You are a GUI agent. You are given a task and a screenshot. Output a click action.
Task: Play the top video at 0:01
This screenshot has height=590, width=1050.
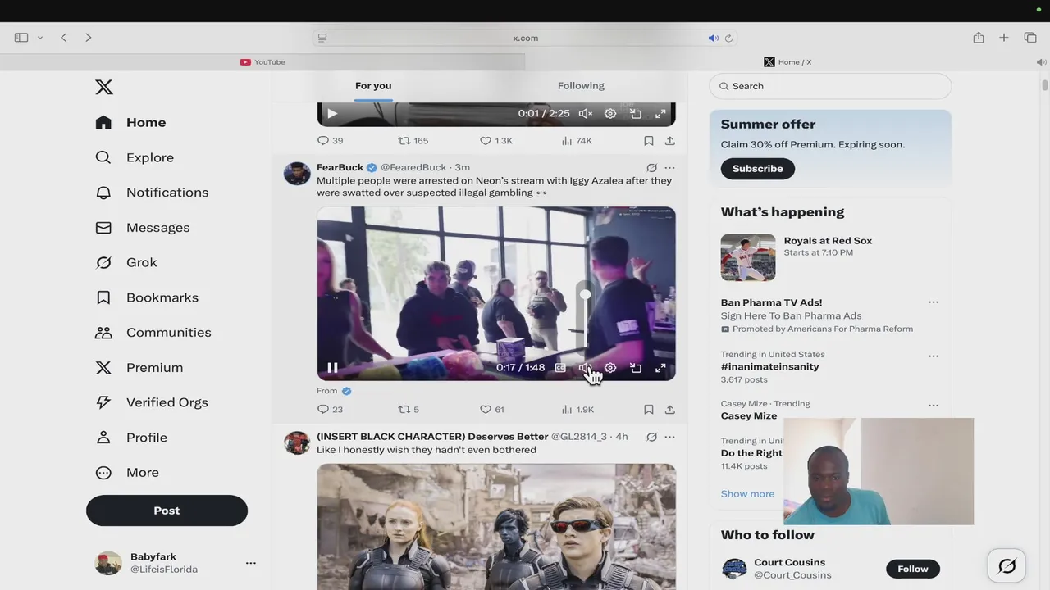tap(332, 114)
